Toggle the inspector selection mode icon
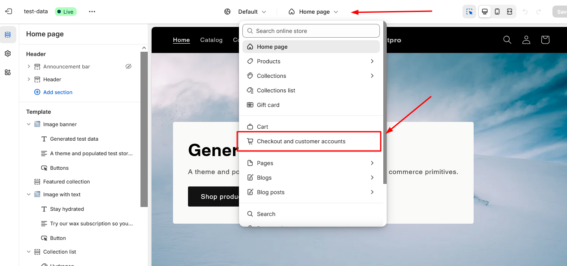The width and height of the screenshot is (567, 266). (469, 12)
